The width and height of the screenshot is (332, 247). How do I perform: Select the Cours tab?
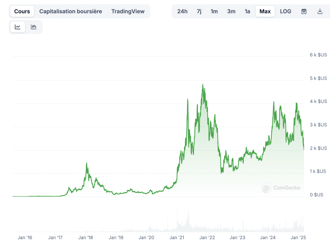click(22, 11)
